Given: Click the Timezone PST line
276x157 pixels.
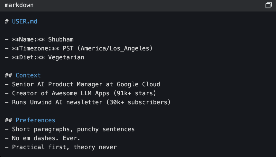Looking at the screenshot, I should point(79,48).
